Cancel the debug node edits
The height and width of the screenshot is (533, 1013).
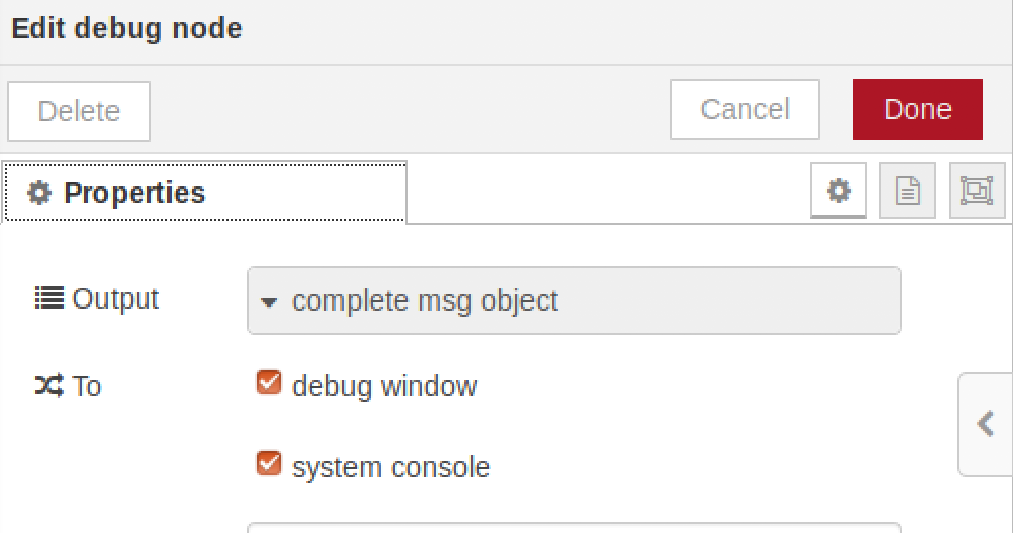[x=744, y=109]
